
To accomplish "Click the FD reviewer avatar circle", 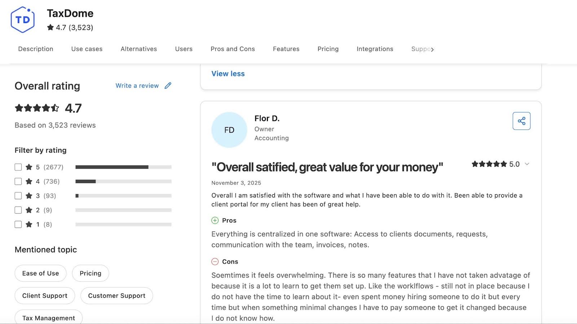I will (229, 130).
